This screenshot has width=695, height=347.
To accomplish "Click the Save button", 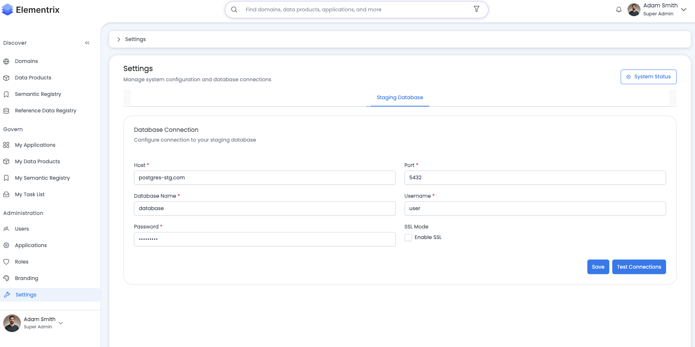I will 598,267.
